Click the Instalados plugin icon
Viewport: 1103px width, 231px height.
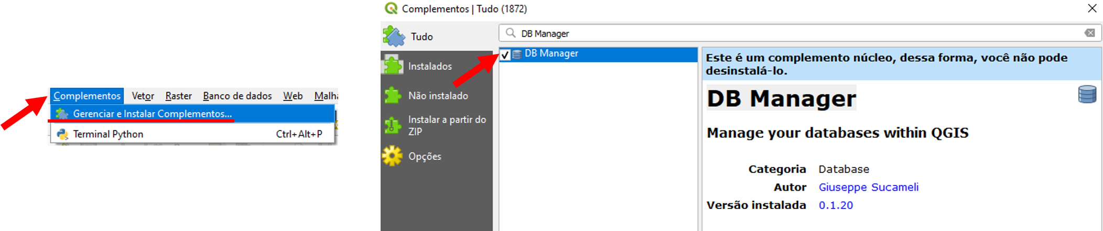(393, 66)
